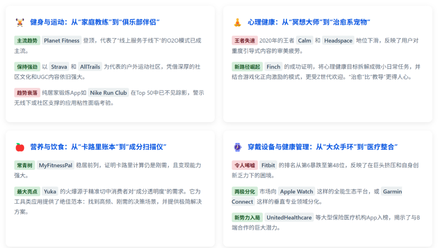Click the Headspace app chip
This screenshot has height=248, width=438.
[x=338, y=40]
